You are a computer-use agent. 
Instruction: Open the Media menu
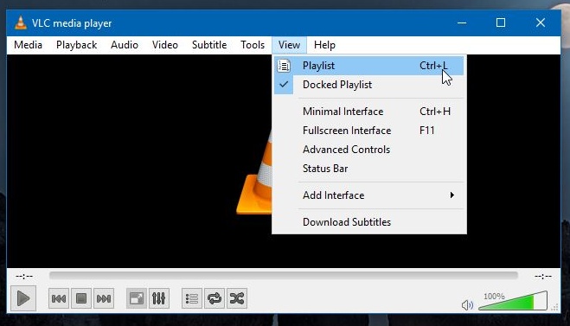coord(28,45)
